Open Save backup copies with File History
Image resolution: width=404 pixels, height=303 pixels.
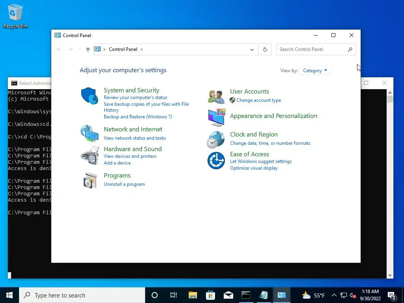pyautogui.click(x=146, y=107)
